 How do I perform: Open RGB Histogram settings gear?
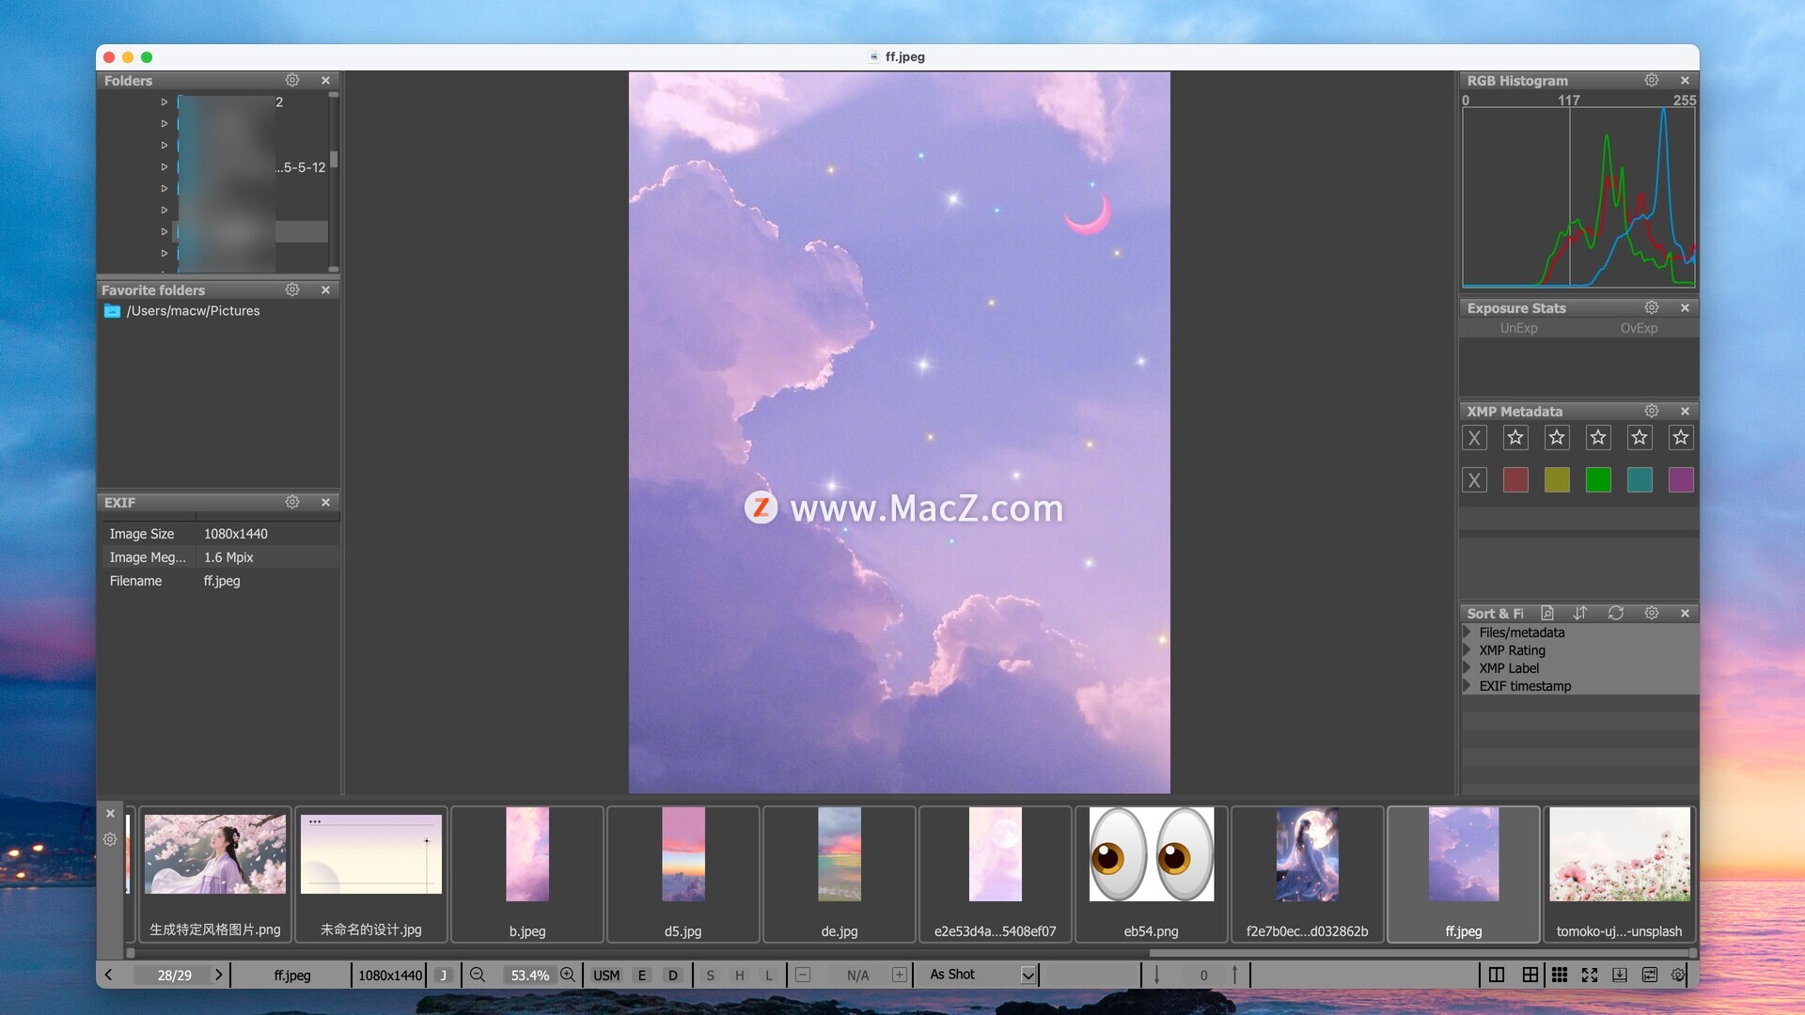[1652, 80]
